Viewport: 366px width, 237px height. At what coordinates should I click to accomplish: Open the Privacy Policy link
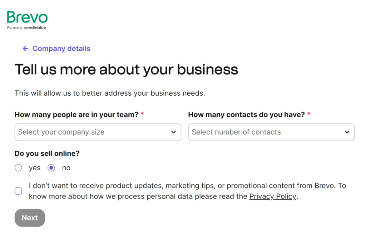[272, 196]
